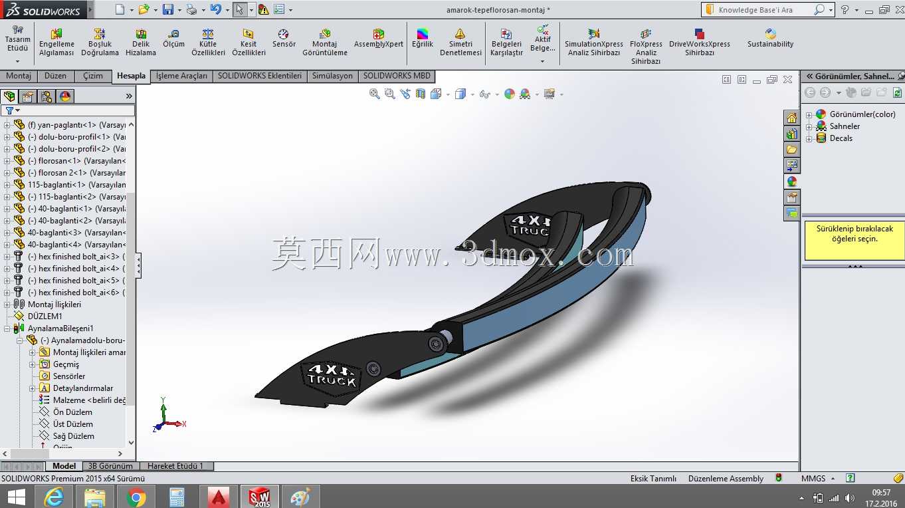Open the Çizim tab
This screenshot has height=508, width=905.
pyautogui.click(x=93, y=76)
